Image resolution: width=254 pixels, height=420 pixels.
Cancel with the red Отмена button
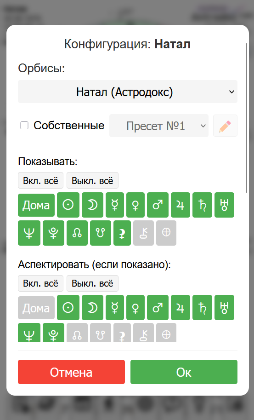pos(71,372)
